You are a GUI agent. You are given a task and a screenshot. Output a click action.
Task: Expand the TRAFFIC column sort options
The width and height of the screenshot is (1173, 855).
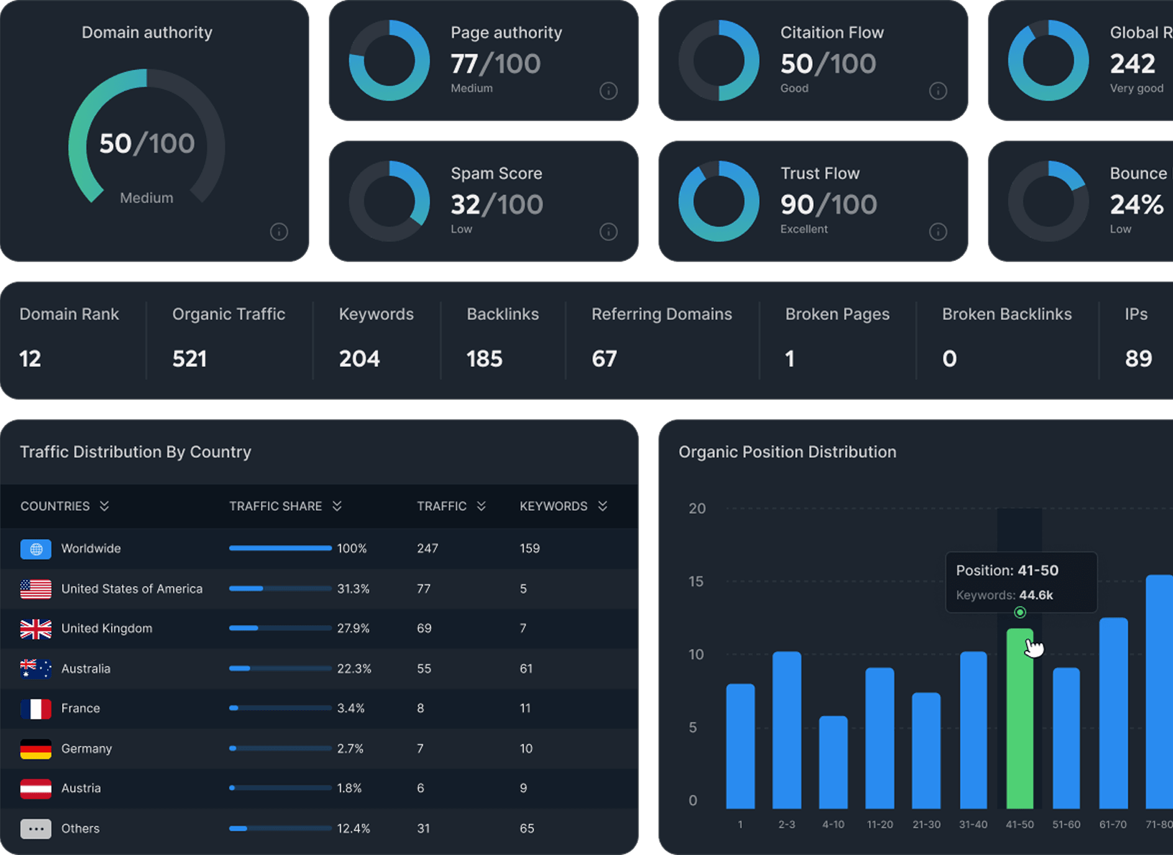(x=481, y=506)
